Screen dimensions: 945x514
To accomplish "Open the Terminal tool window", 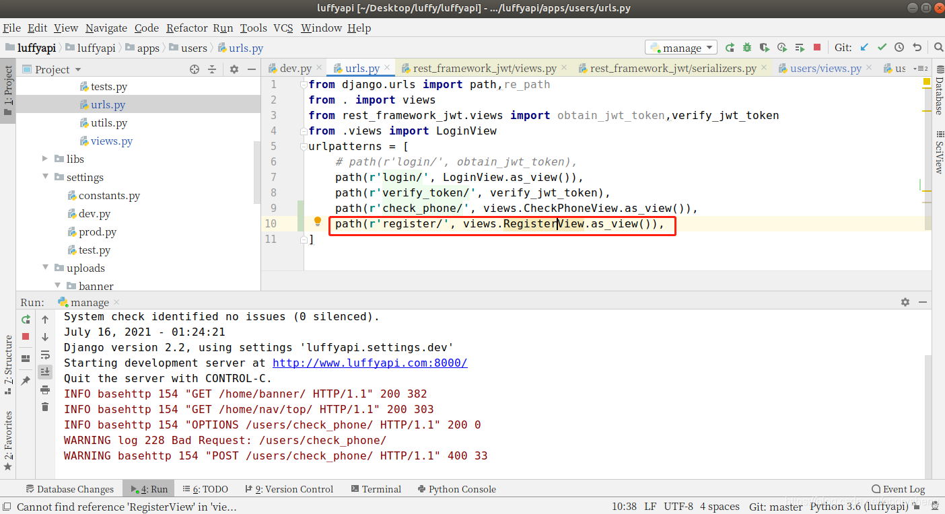I will 376,489.
